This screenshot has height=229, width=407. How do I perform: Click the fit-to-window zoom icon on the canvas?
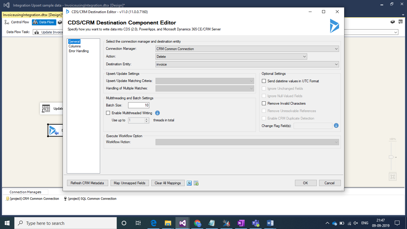pos(393,177)
